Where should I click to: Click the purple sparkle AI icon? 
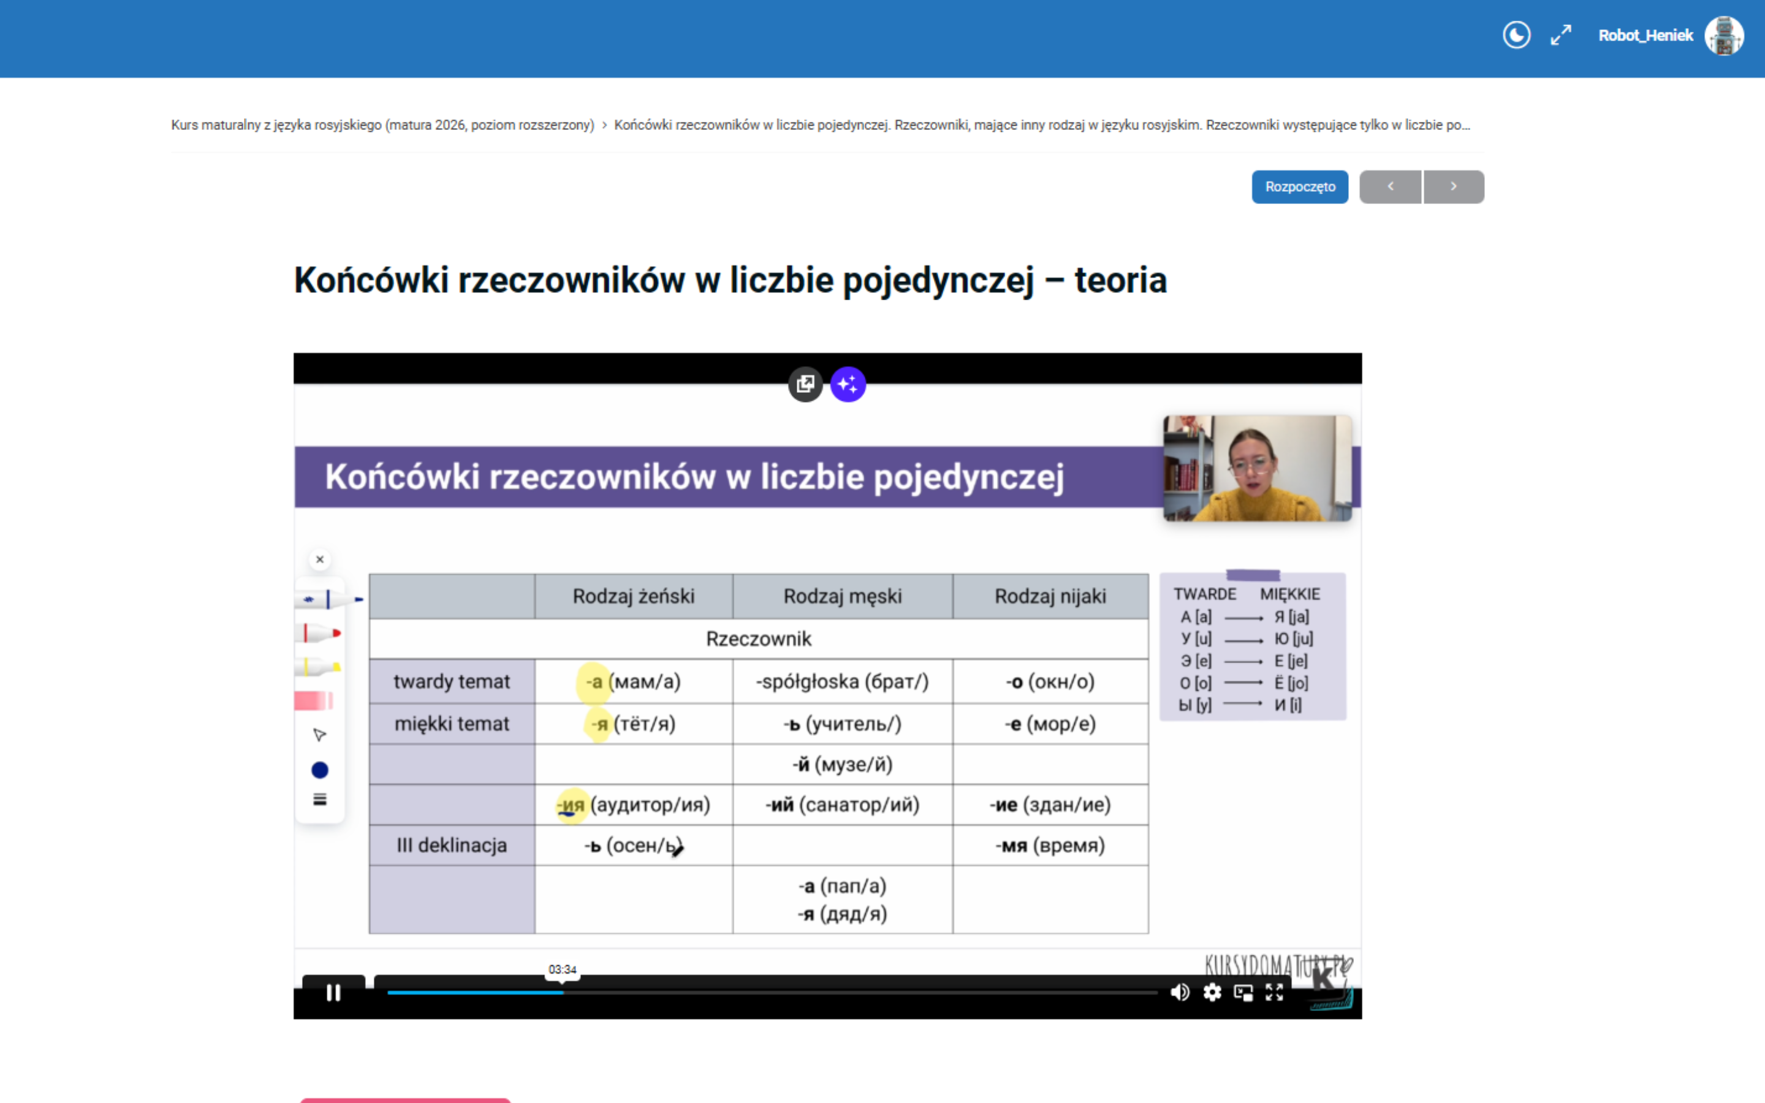pos(848,384)
